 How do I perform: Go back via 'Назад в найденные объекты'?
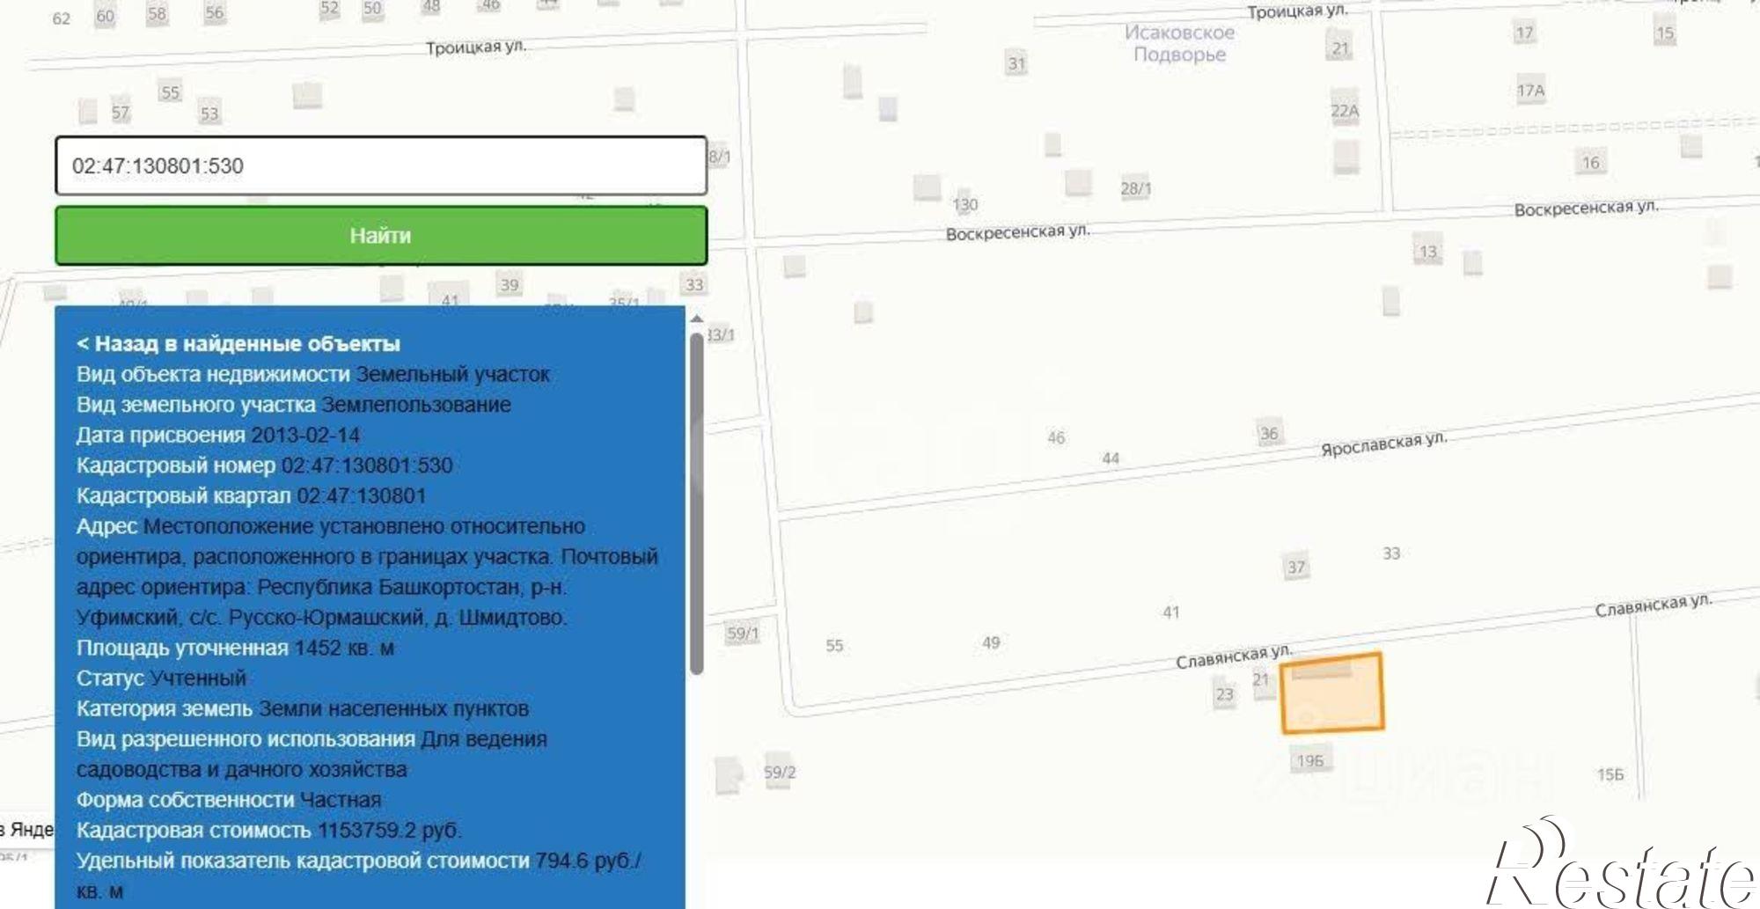pyautogui.click(x=238, y=344)
